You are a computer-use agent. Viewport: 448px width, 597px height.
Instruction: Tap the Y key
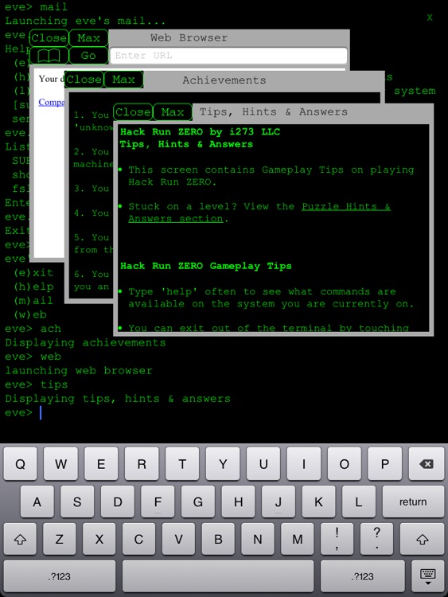coord(223,464)
